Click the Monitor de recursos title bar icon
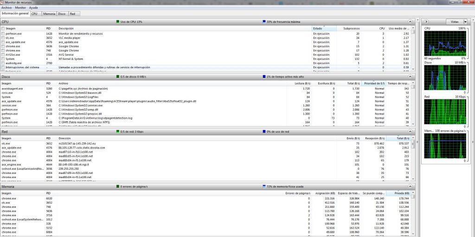The height and width of the screenshot is (237, 475). point(2,2)
